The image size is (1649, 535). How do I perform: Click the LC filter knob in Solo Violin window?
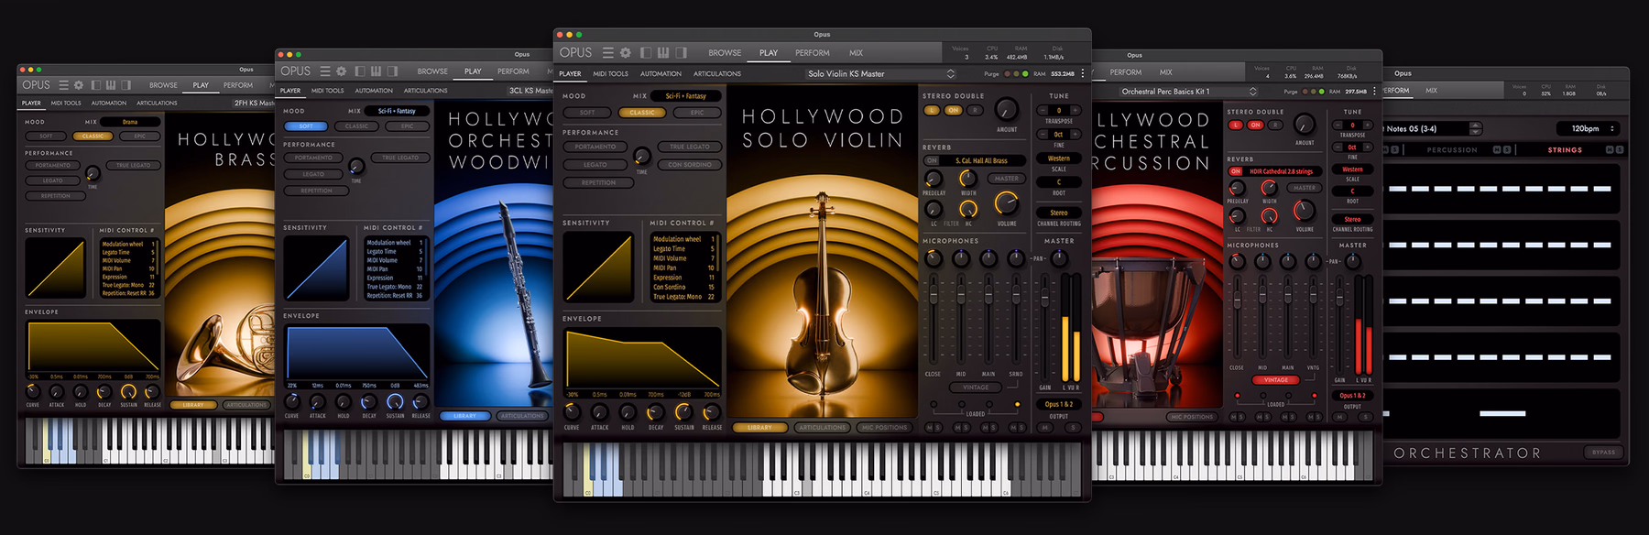point(934,210)
